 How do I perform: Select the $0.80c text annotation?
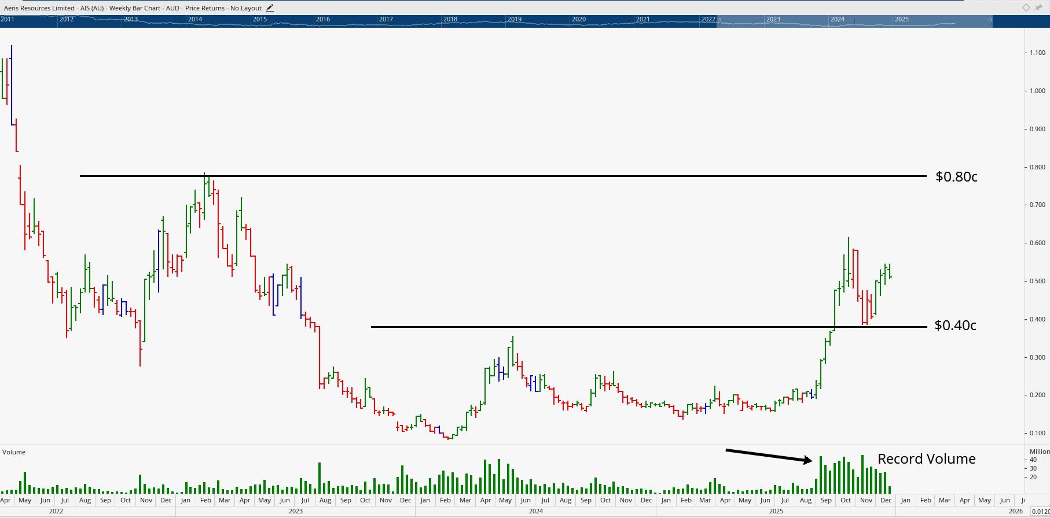pyautogui.click(x=956, y=177)
